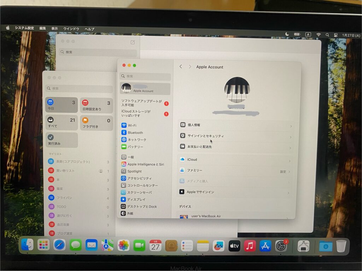Open Apple Intelligence と Siri settings
The width and height of the screenshot is (362, 271).
145,164
